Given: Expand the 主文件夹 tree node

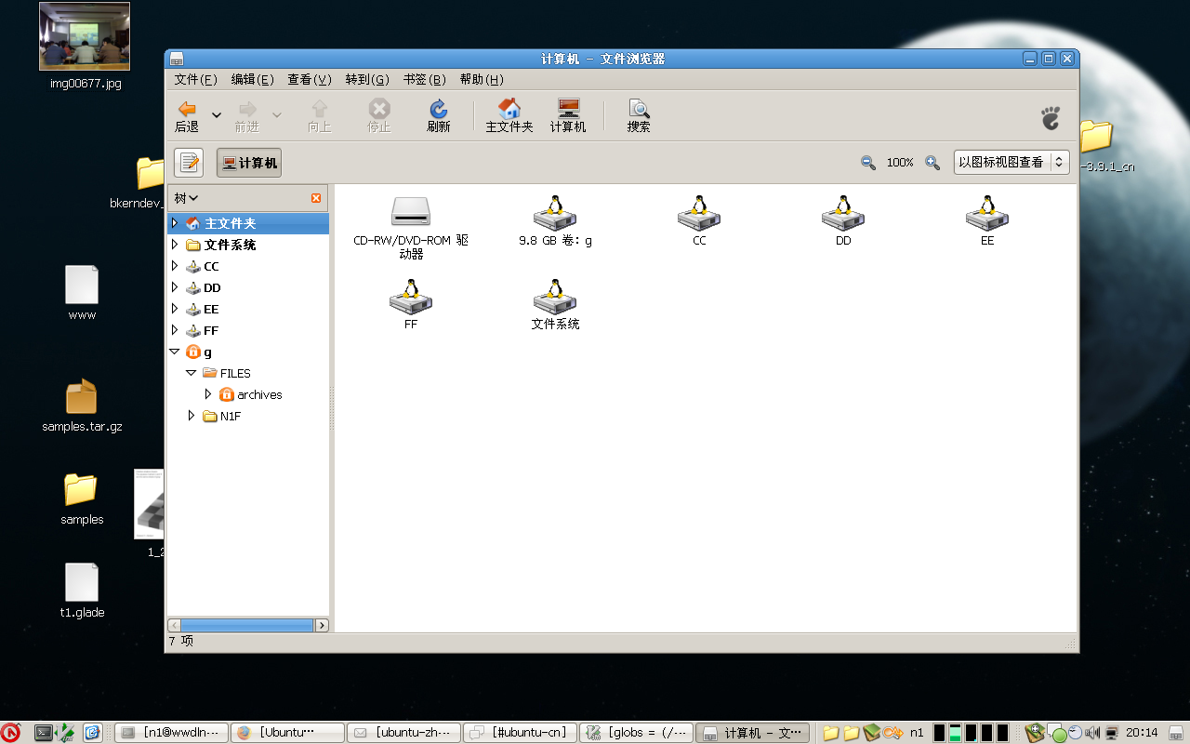Looking at the screenshot, I should point(175,223).
